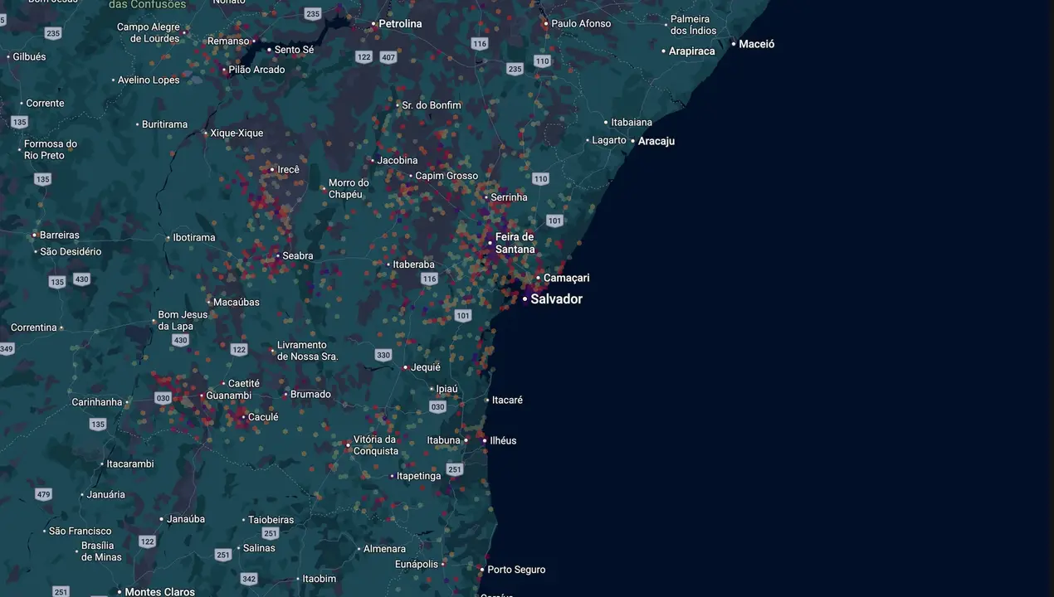Click the road 110 shield near Paulo Afonso

click(543, 61)
